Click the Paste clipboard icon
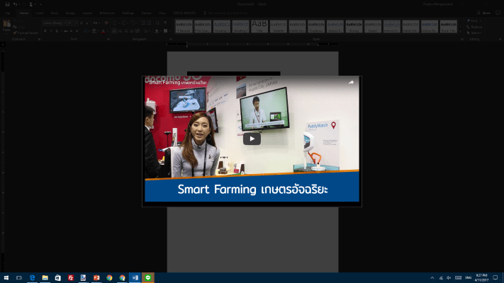Image resolution: width=504 pixels, height=283 pixels. pyautogui.click(x=6, y=25)
